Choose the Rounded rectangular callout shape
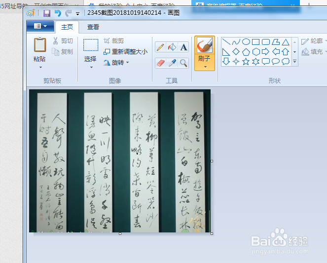The width and height of the screenshot is (327, 263). click(x=266, y=62)
